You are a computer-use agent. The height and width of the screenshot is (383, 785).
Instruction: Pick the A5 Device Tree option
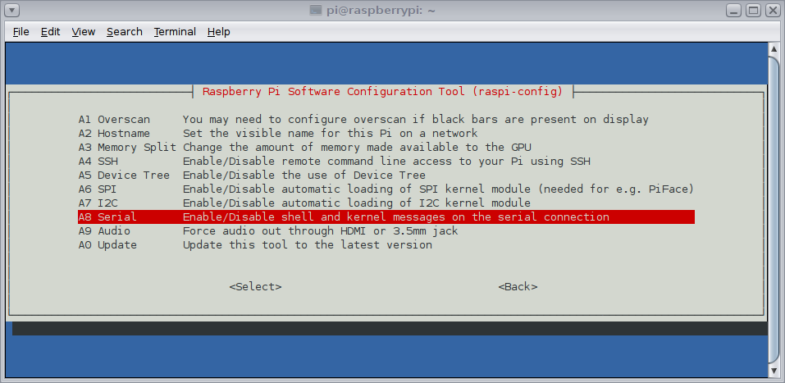point(386,176)
